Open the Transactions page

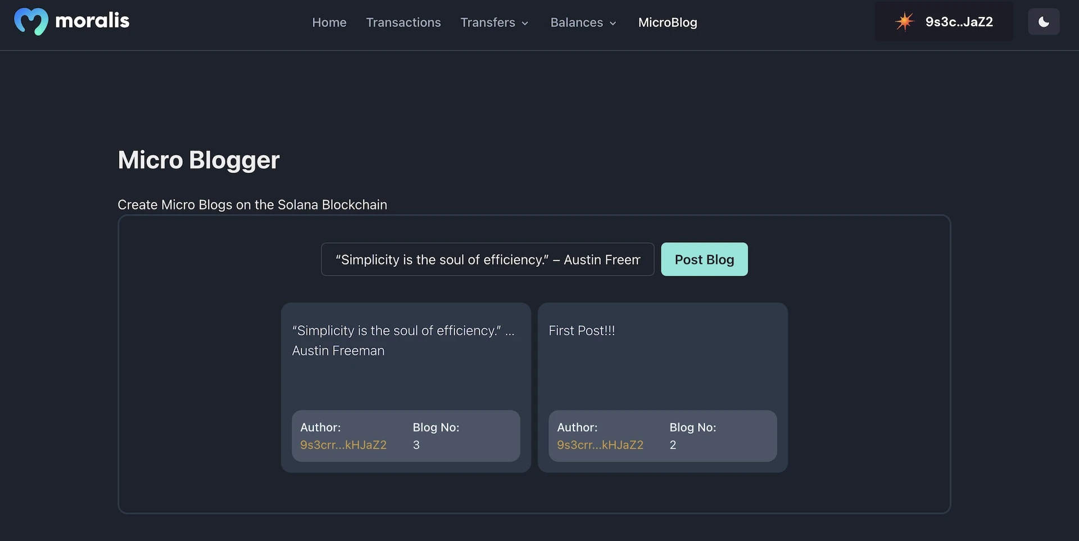pyautogui.click(x=404, y=22)
